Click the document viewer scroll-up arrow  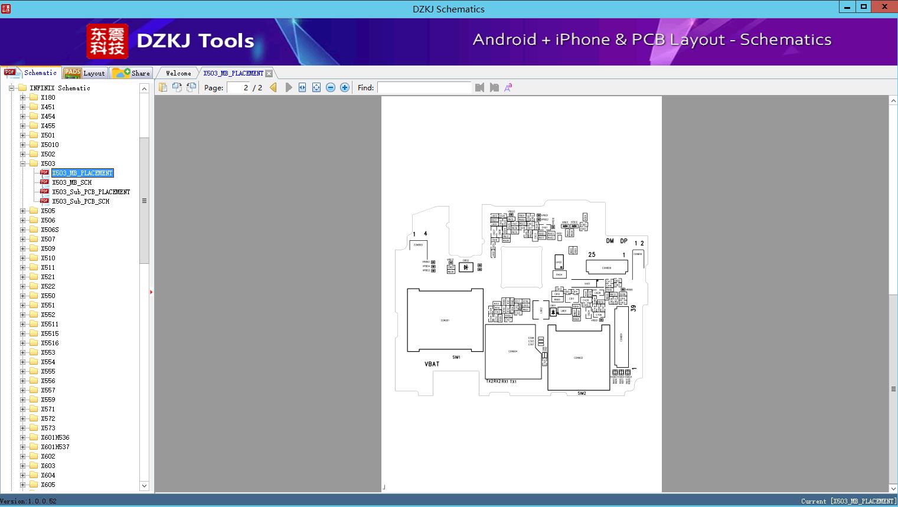893,101
